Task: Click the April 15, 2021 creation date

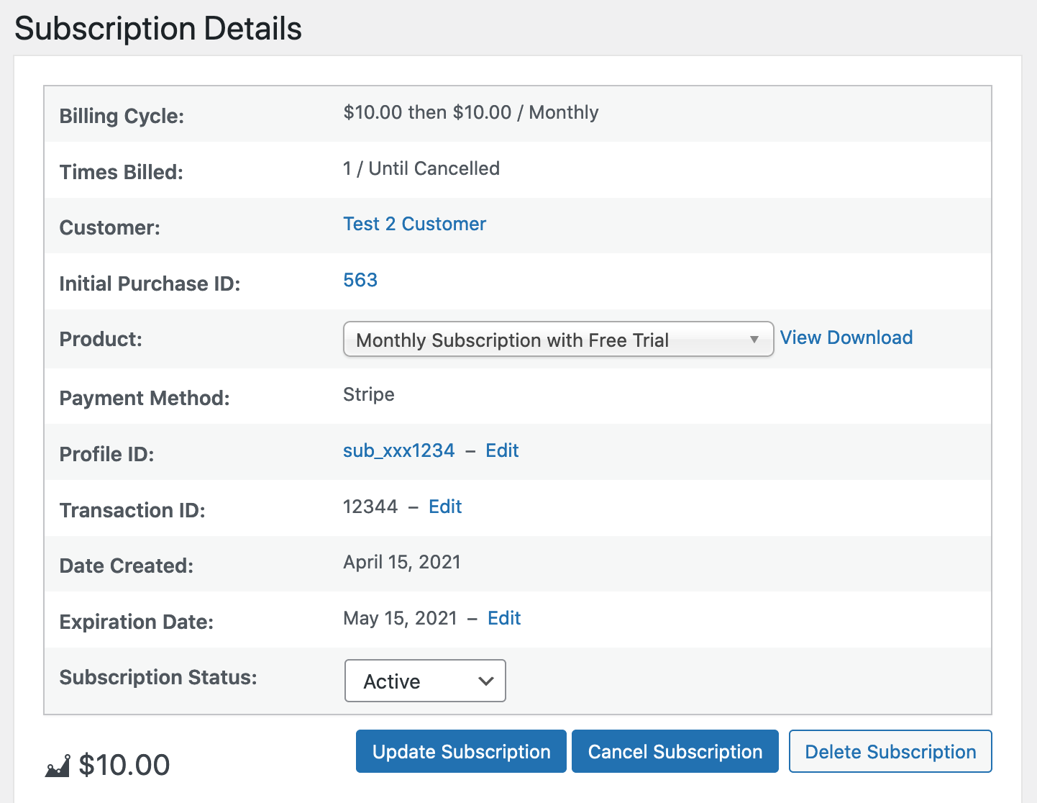Action: (402, 563)
